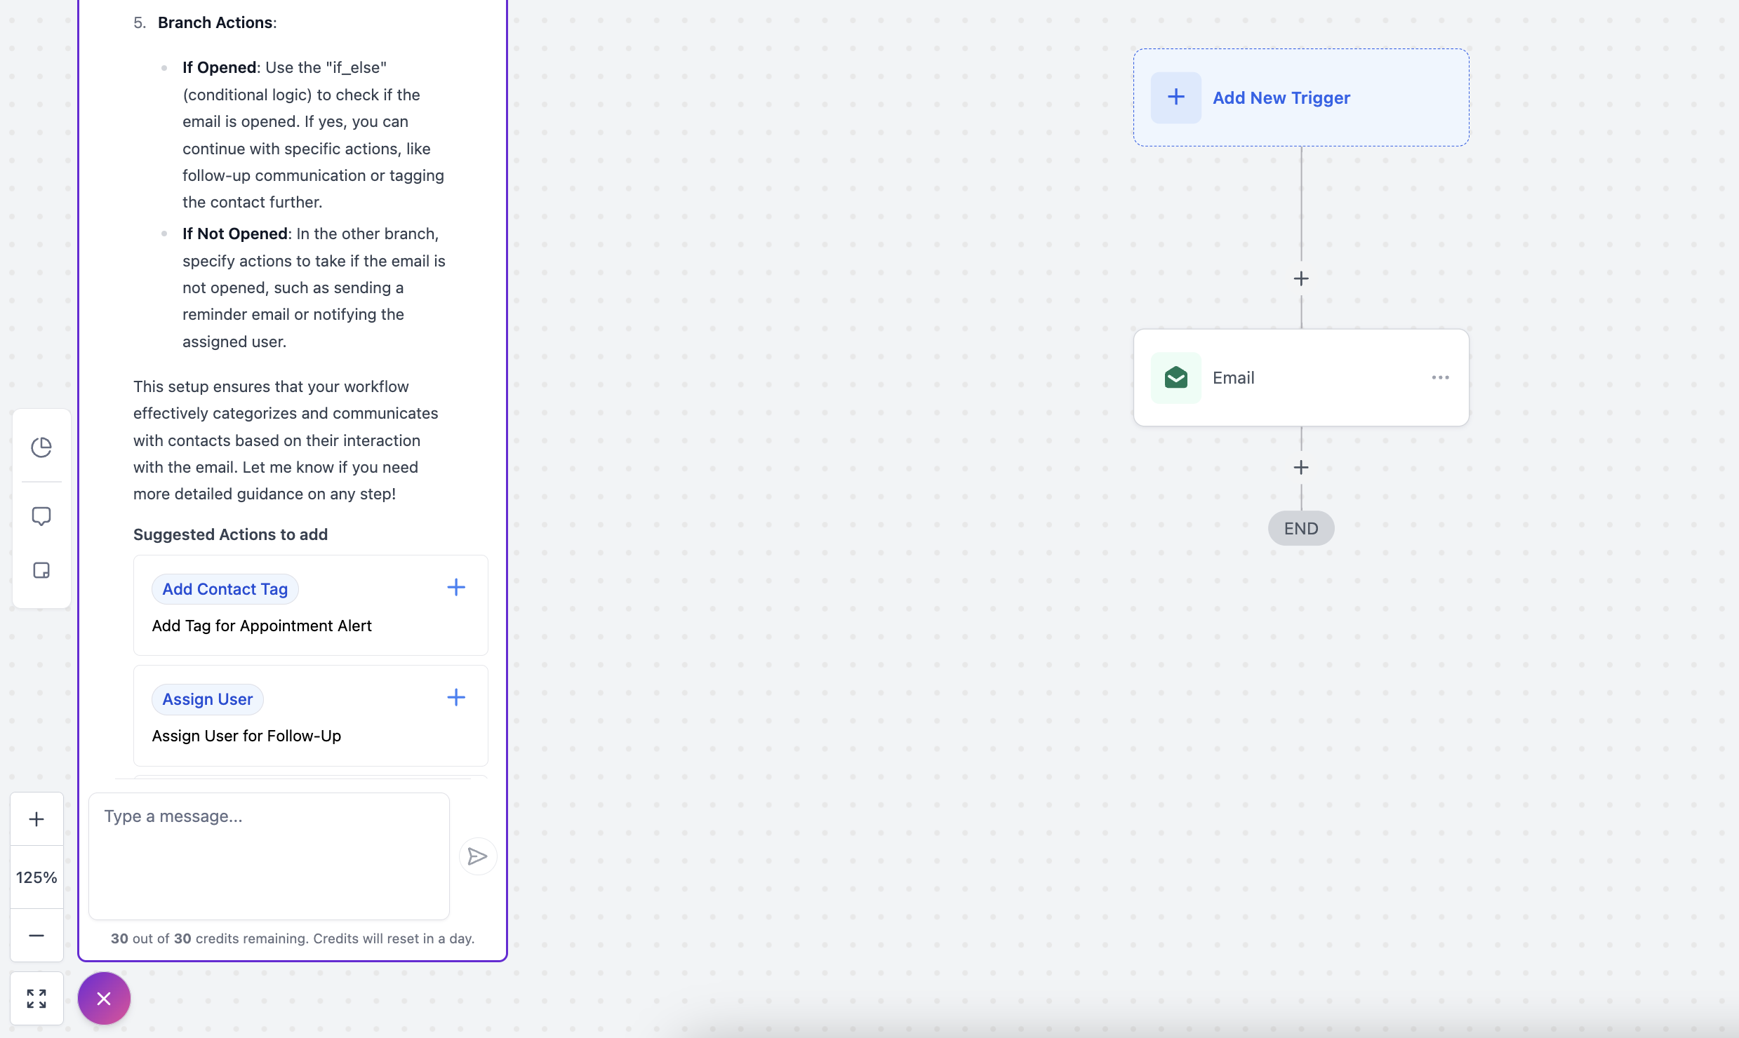The height and width of the screenshot is (1038, 1739).
Task: Type in the message input field
Action: 269,856
